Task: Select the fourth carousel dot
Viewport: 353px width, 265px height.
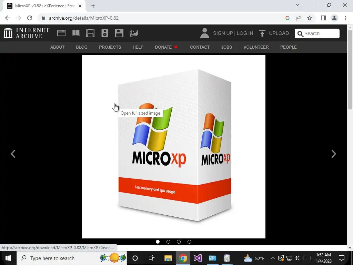Action: tap(189, 242)
